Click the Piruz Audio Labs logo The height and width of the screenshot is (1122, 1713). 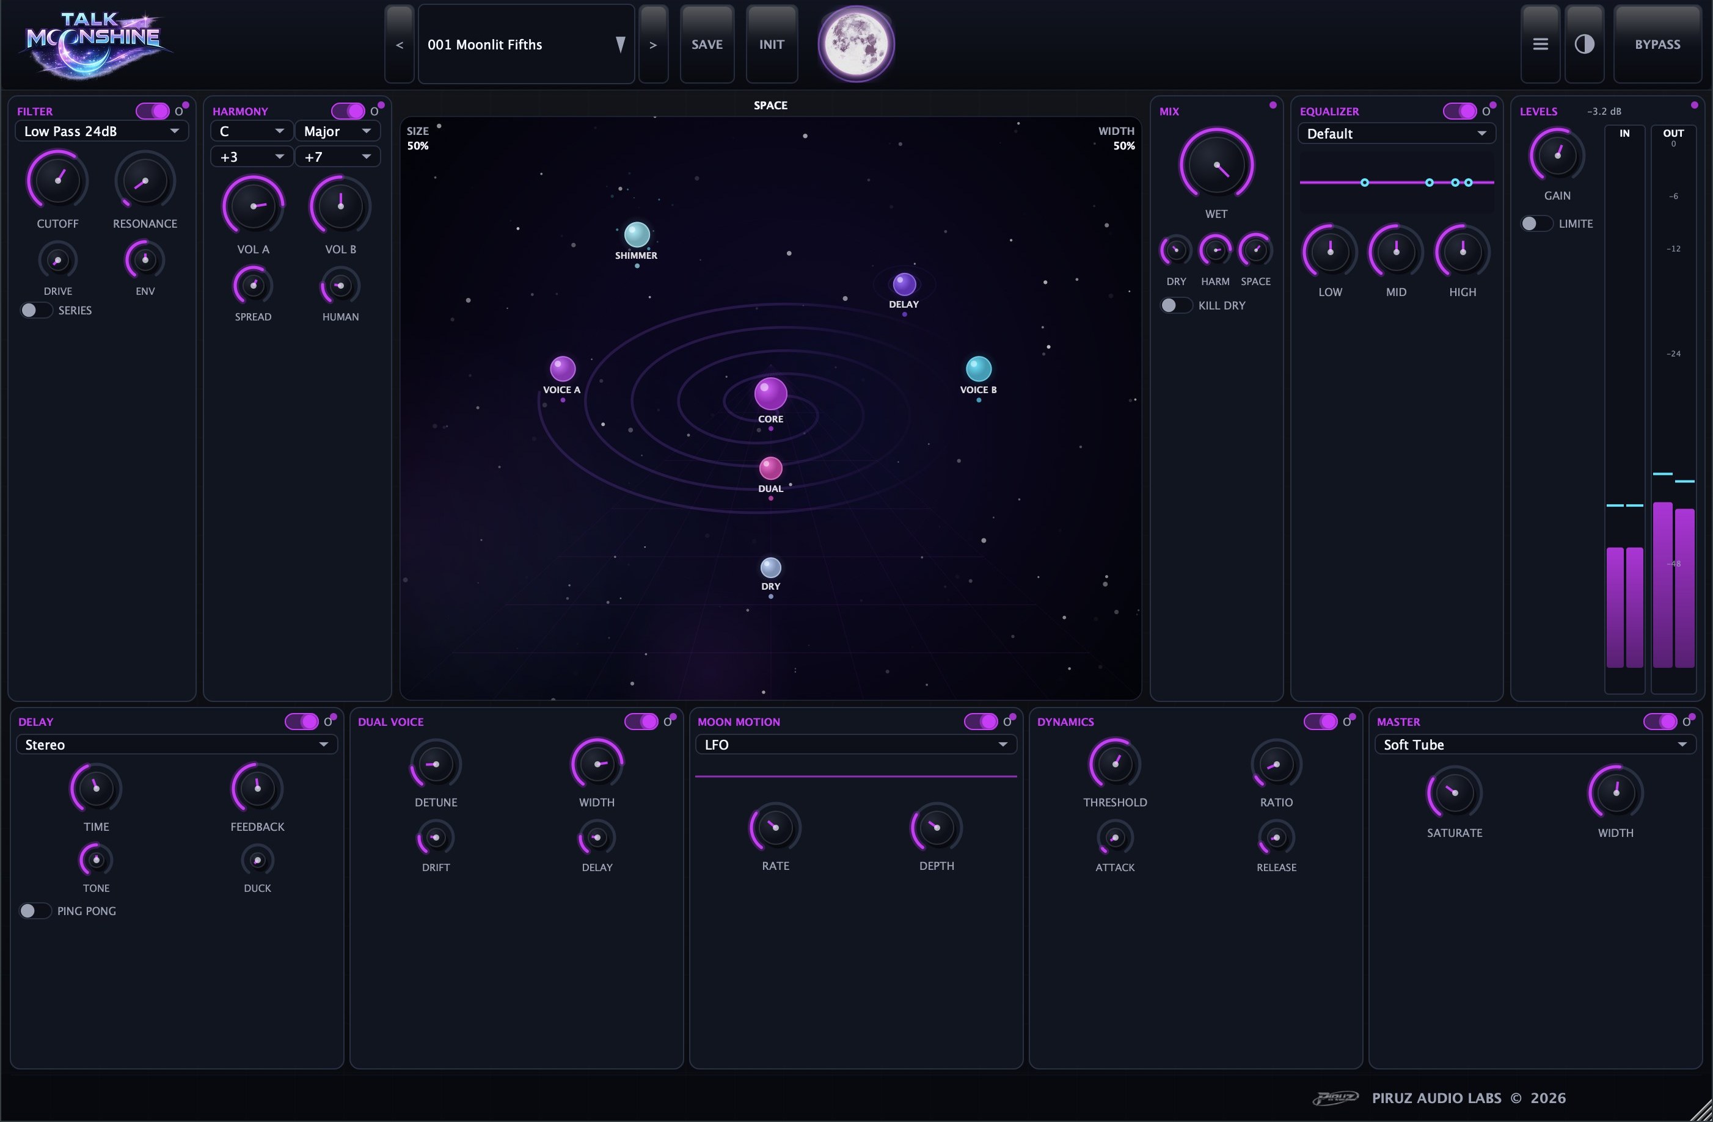coord(1335,1098)
